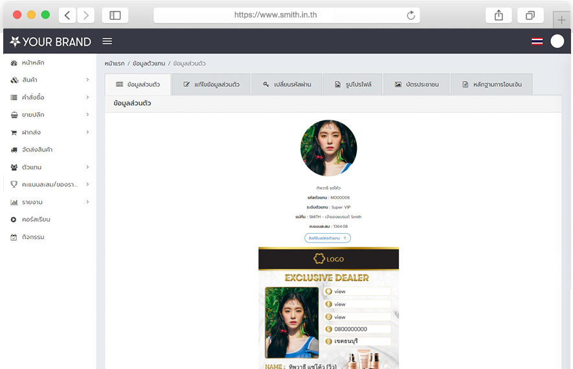This screenshot has width=573, height=369.
Task: Open the browser share button
Action: coord(499,16)
